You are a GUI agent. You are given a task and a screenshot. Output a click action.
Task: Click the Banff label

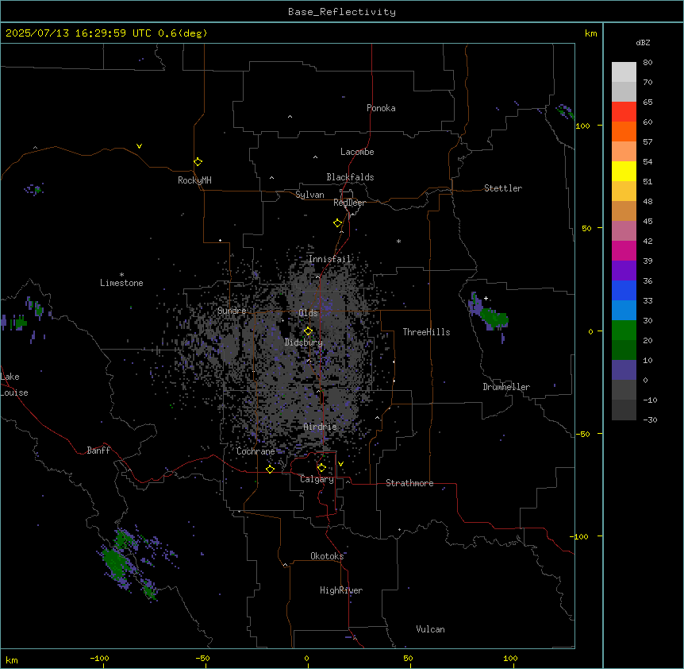[x=98, y=451]
